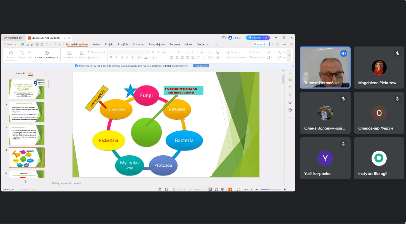Toggle Bold formatting
The height and width of the screenshot is (225, 406).
pos(111,57)
